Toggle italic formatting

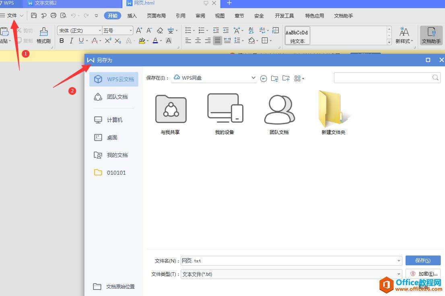71,41
